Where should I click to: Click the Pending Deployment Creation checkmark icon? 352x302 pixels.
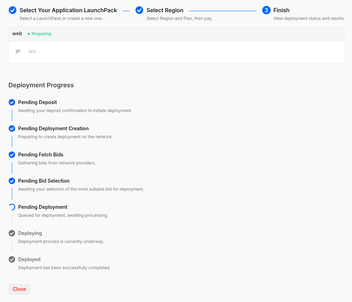click(12, 128)
